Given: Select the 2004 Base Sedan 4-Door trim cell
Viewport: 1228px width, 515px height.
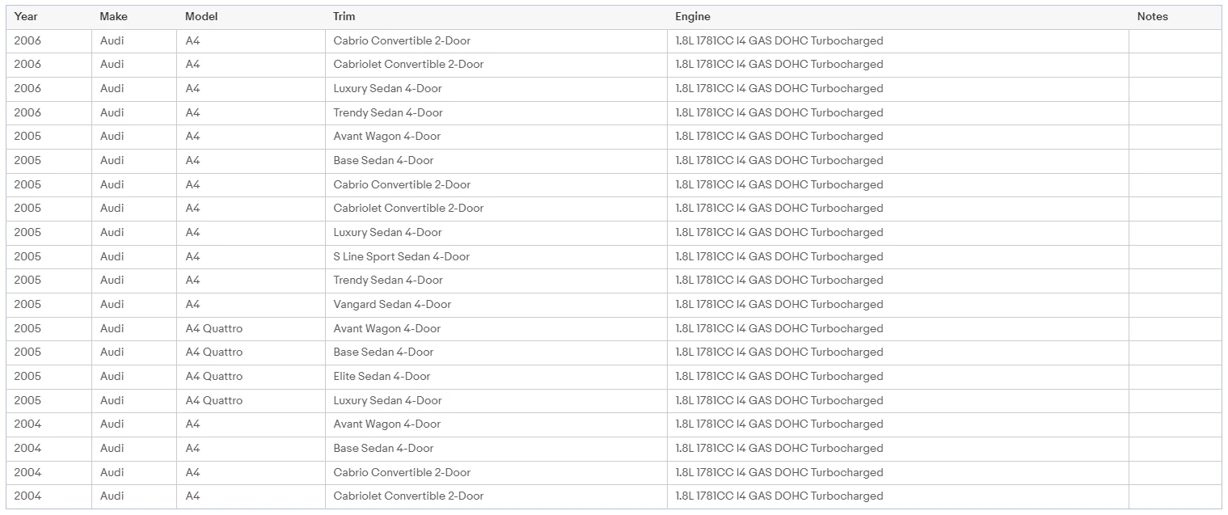Looking at the screenshot, I should [383, 448].
